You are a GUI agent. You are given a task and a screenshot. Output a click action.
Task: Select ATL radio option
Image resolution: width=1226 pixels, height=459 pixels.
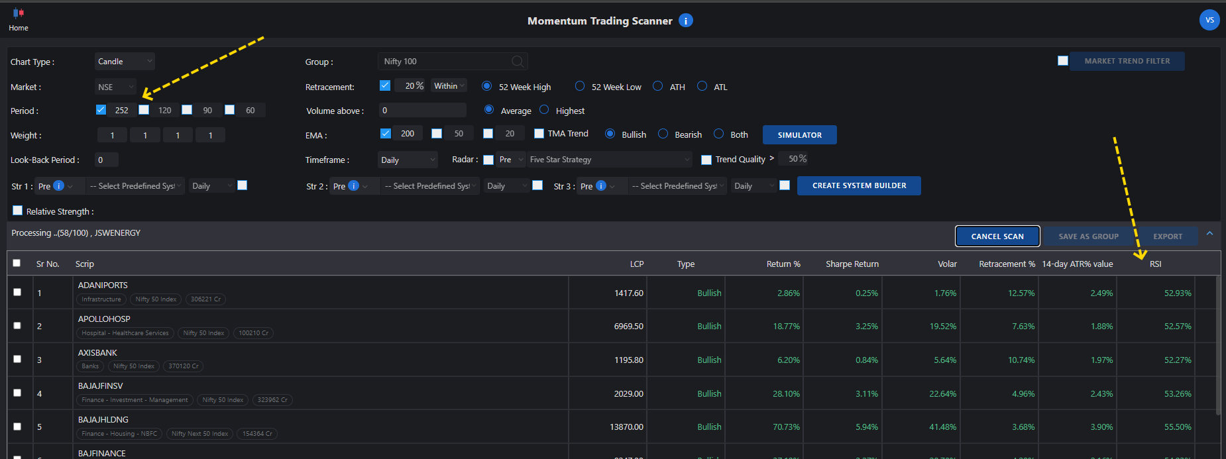click(x=702, y=86)
